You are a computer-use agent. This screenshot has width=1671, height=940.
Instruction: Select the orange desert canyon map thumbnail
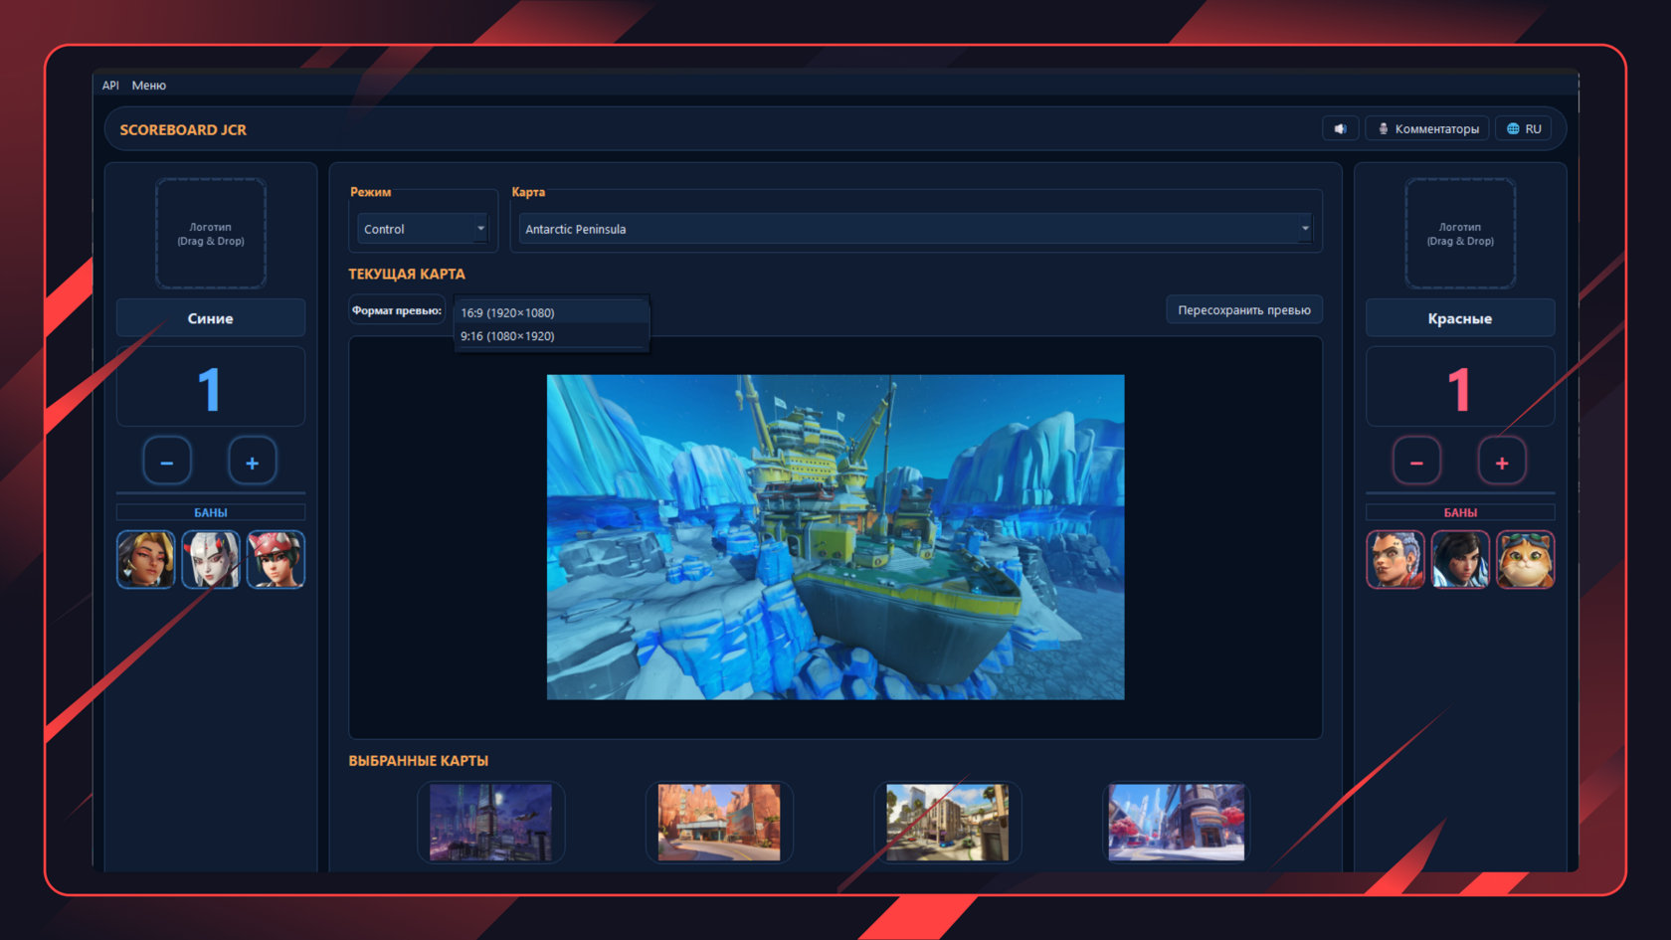[x=719, y=823]
